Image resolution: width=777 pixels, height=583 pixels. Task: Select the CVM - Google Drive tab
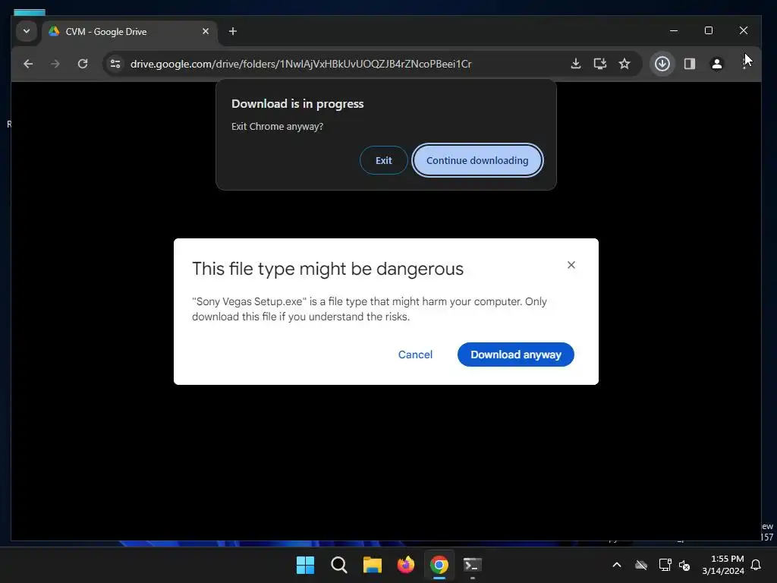[x=129, y=31]
